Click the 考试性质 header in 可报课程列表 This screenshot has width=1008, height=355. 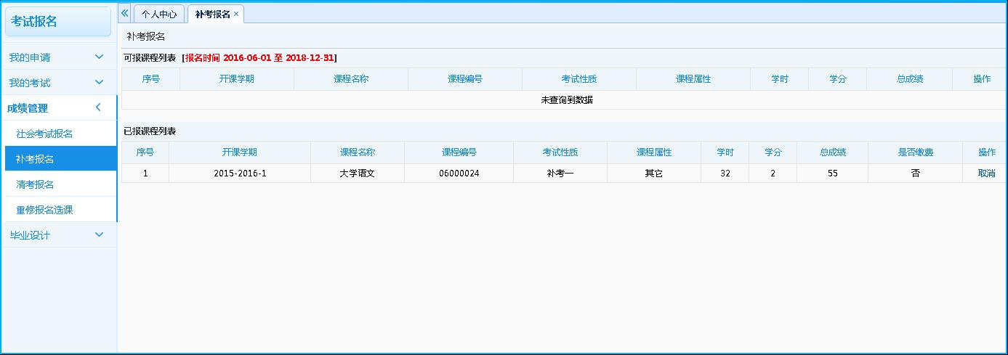(578, 79)
